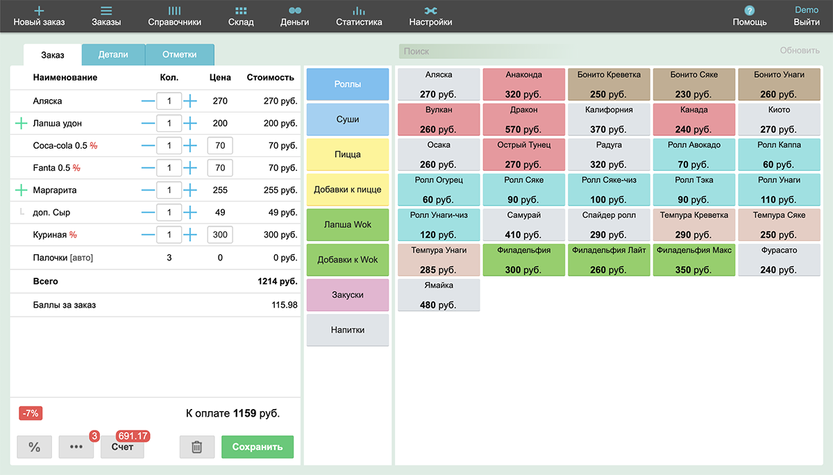Switch to the Отметки tab
Viewport: 833px width, 475px height.
coord(179,54)
